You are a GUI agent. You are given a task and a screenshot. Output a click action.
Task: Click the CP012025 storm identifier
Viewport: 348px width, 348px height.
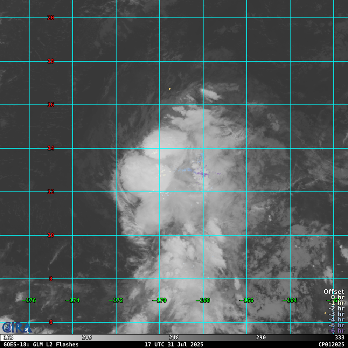[331, 345]
